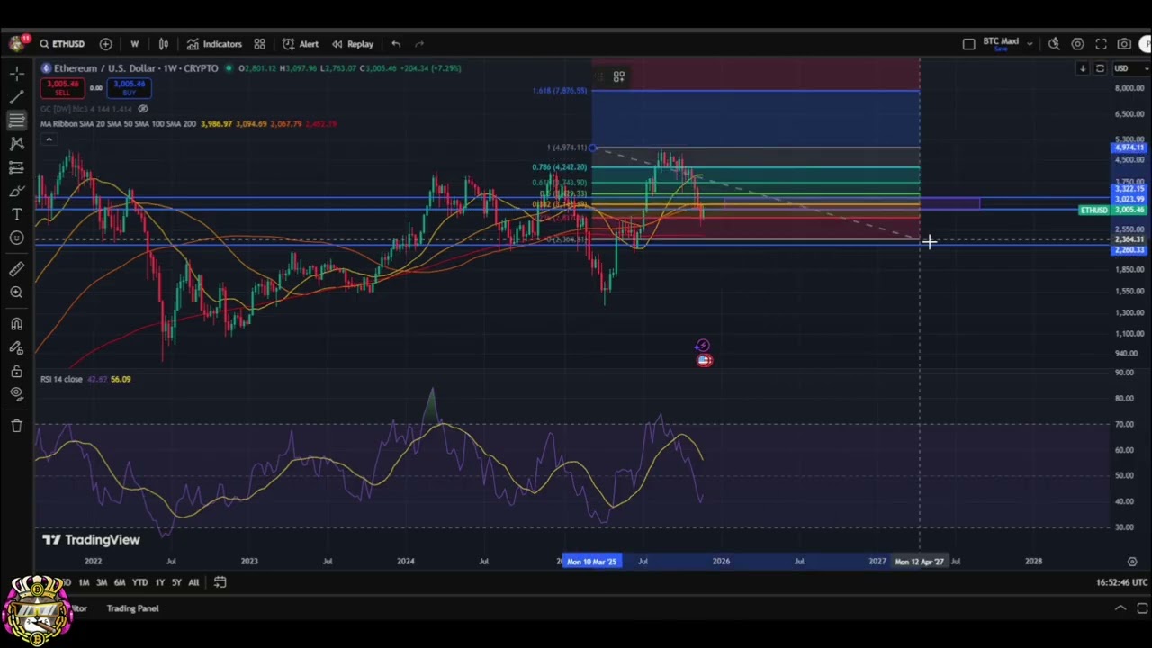
Task: Maximize the bottom panel icon
Action: pyautogui.click(x=1142, y=608)
